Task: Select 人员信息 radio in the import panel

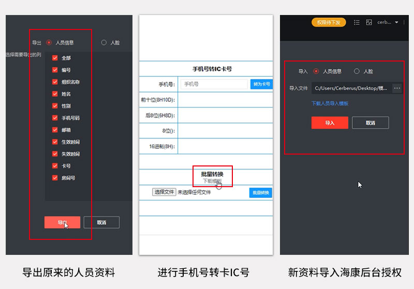Action: coord(316,71)
